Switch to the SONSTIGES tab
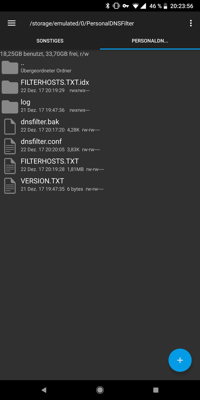The width and height of the screenshot is (200, 400). [50, 41]
